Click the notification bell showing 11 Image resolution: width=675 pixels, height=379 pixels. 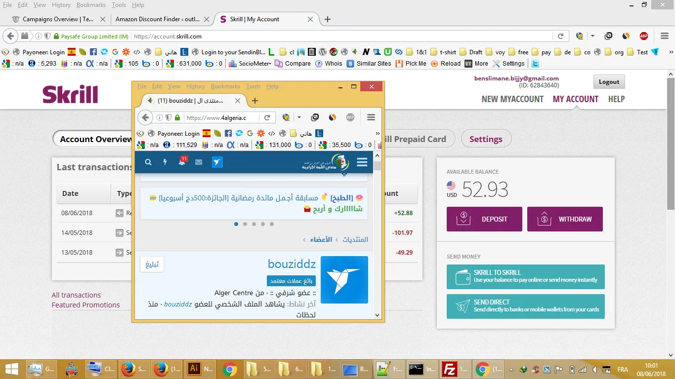(182, 162)
